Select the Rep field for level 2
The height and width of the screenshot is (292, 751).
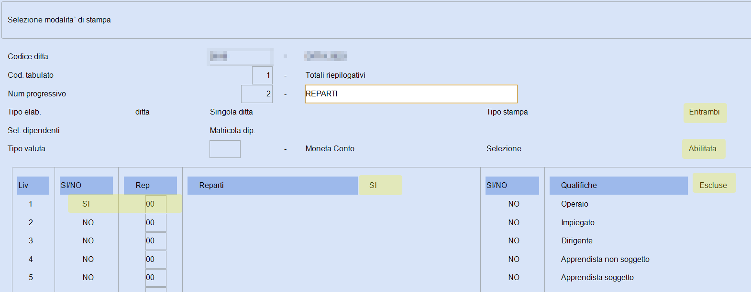click(x=156, y=222)
